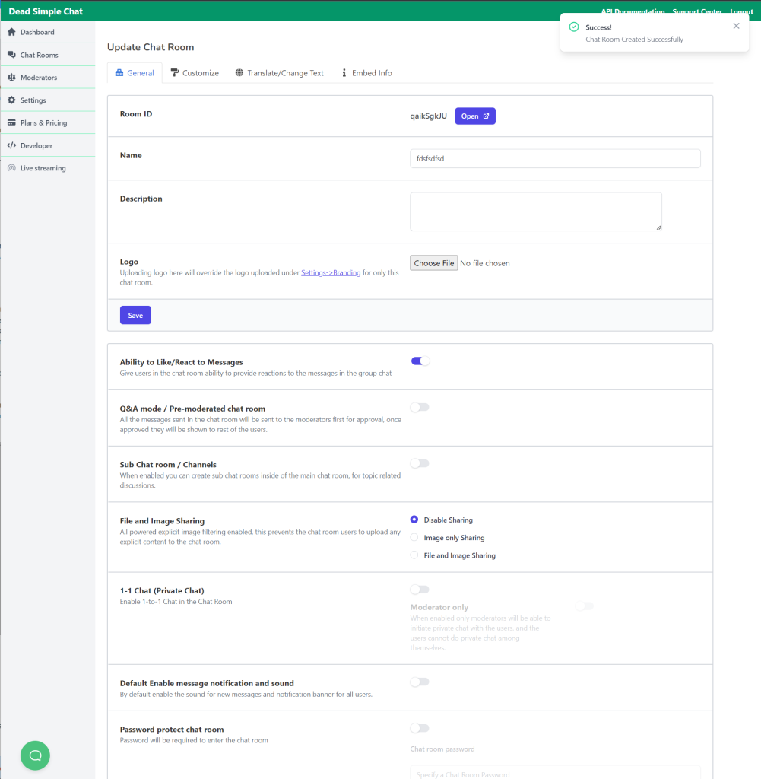Select File and Image Sharing radio option
This screenshot has height=779, width=761.
pos(414,555)
